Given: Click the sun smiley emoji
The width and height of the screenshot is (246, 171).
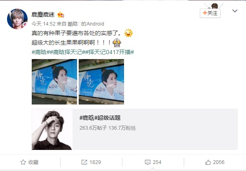Looking at the screenshot, I should (129, 33).
